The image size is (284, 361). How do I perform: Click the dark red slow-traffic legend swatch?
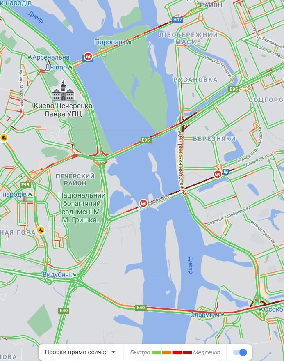click(x=187, y=352)
